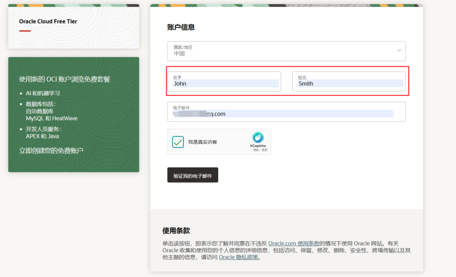Open the 国家/地区 selector showing 中国
The image size is (456, 277).
pos(286,51)
